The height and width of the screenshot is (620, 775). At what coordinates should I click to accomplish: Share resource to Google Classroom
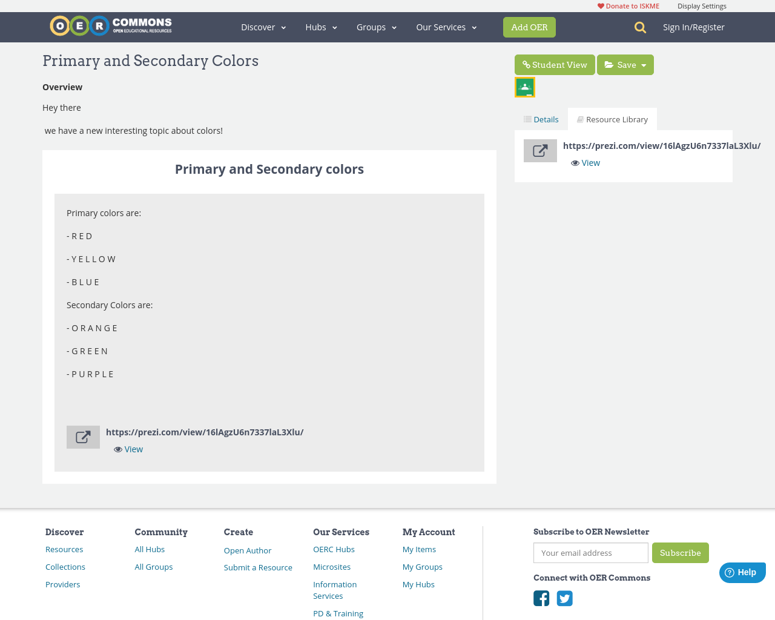click(x=524, y=86)
